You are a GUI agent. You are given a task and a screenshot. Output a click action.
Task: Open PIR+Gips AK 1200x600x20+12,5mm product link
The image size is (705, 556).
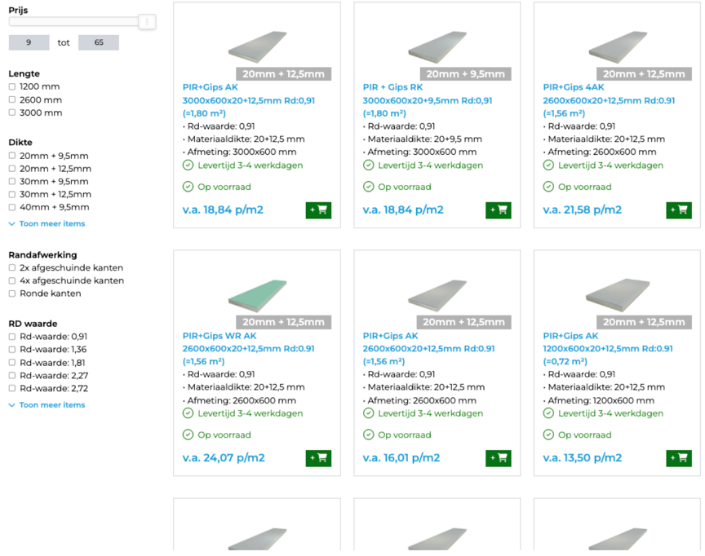pyautogui.click(x=608, y=348)
